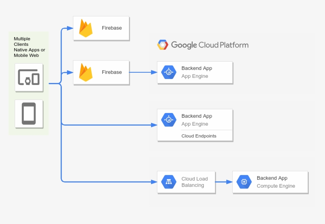Click the "Compute Engine" subtitle text

(276, 186)
